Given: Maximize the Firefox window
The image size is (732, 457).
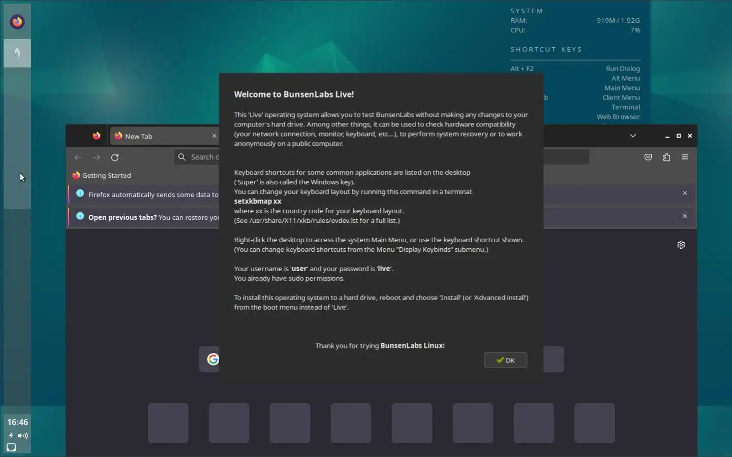Looking at the screenshot, I should (x=678, y=136).
